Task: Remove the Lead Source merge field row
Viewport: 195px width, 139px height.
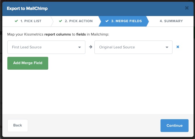Action: tap(178, 47)
